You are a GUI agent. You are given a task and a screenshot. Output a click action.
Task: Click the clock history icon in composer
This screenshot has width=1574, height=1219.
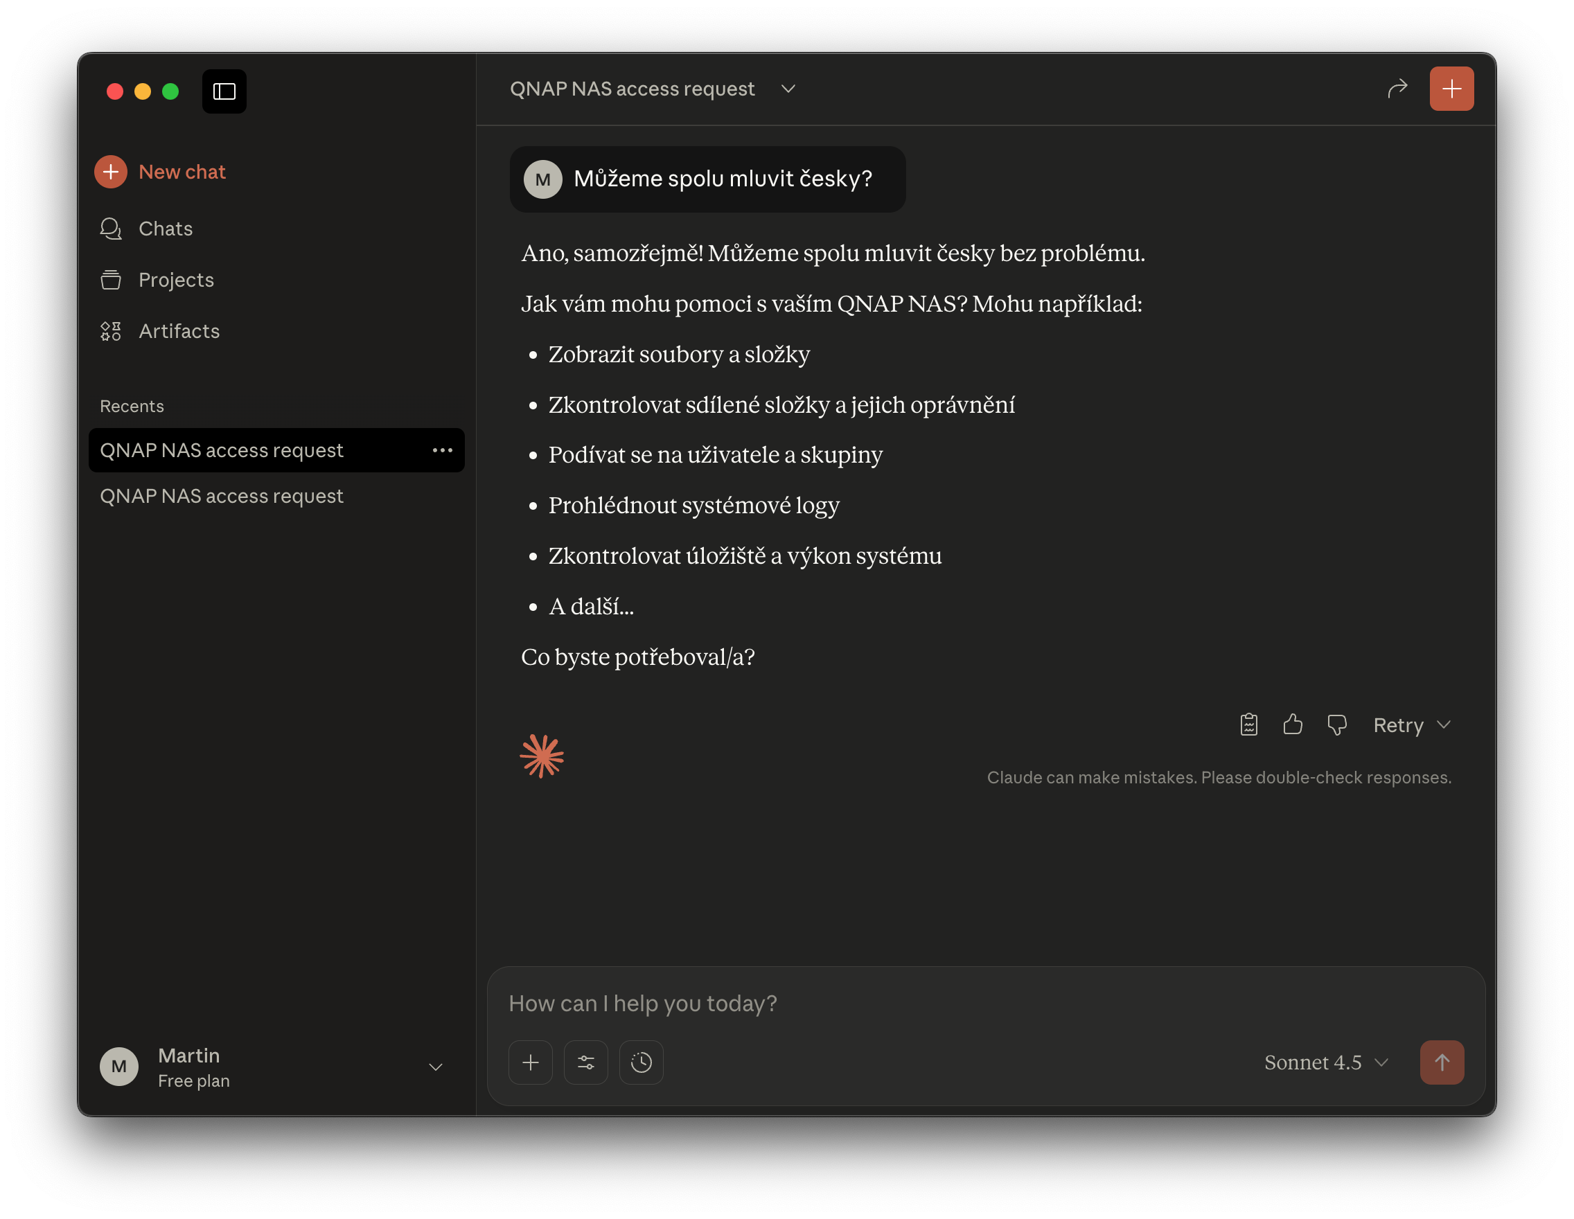click(x=641, y=1062)
